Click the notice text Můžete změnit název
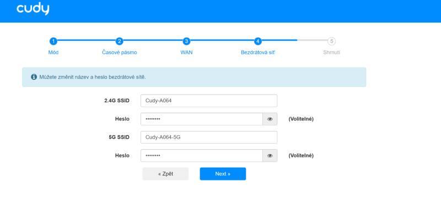 pyautogui.click(x=93, y=77)
